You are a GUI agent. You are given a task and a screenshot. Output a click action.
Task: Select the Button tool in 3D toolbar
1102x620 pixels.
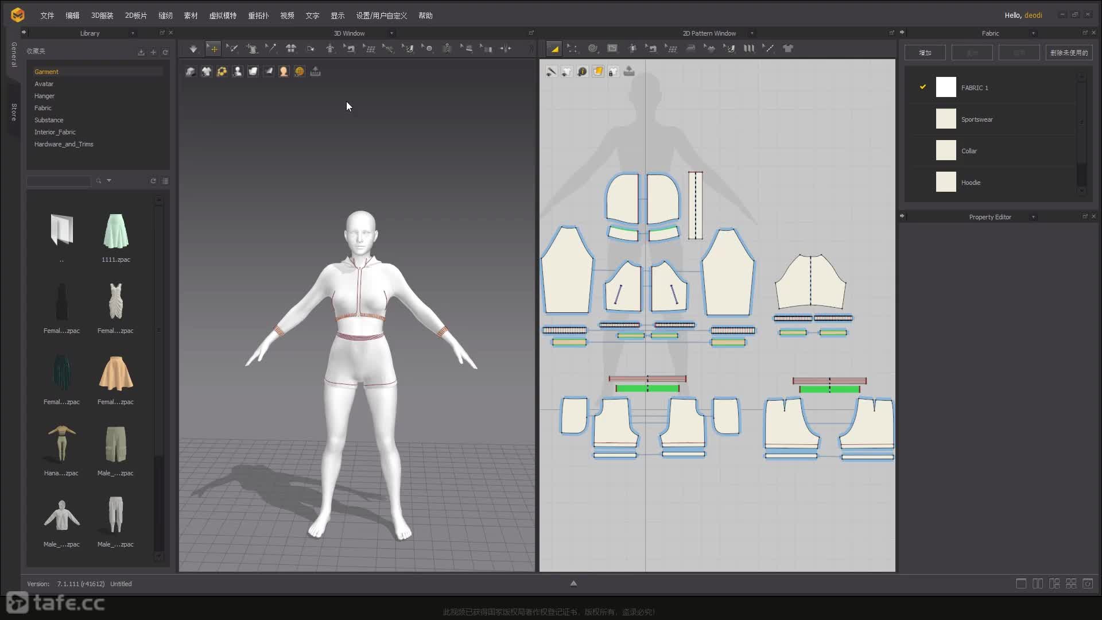[x=428, y=49]
